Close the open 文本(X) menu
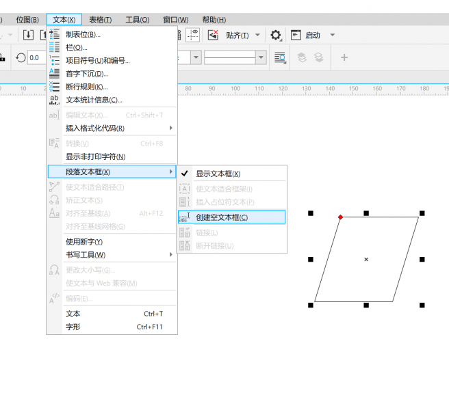Screen dimensions: 449x410 tap(64, 19)
